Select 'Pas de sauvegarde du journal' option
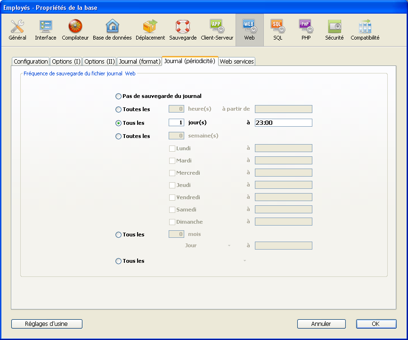The height and width of the screenshot is (340, 408). 118,97
